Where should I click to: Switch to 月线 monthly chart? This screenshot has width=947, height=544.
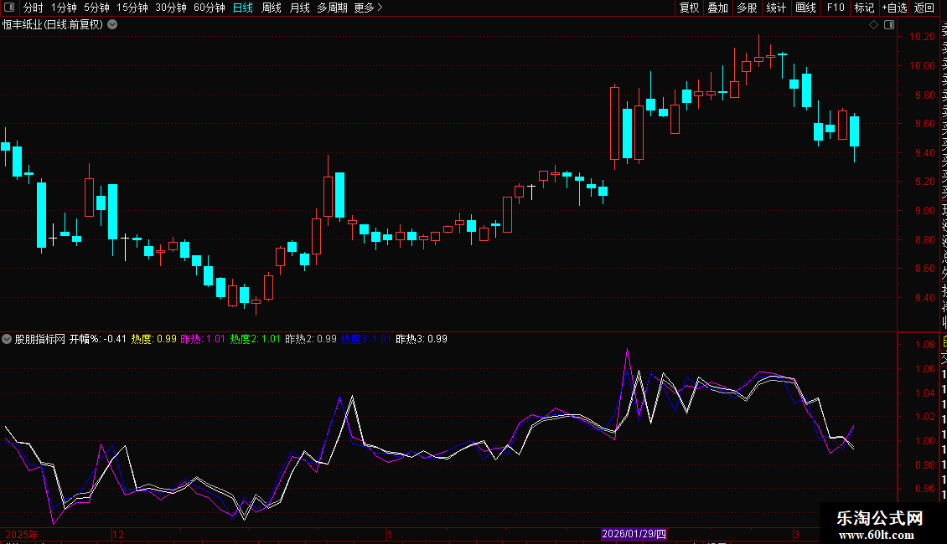pos(299,8)
